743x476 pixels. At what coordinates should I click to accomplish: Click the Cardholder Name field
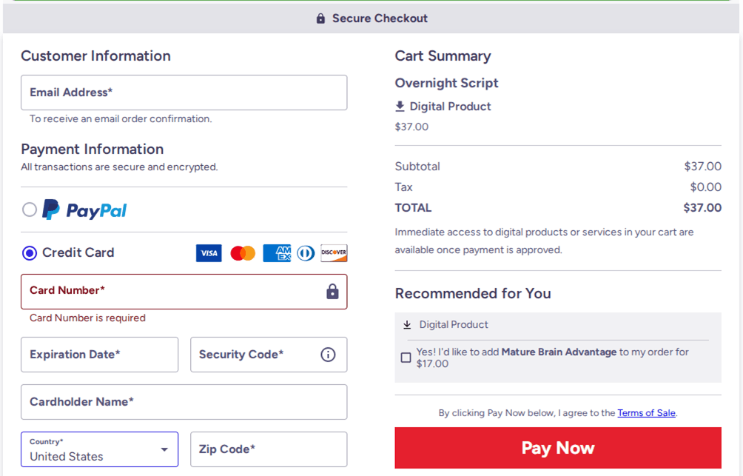tap(184, 402)
